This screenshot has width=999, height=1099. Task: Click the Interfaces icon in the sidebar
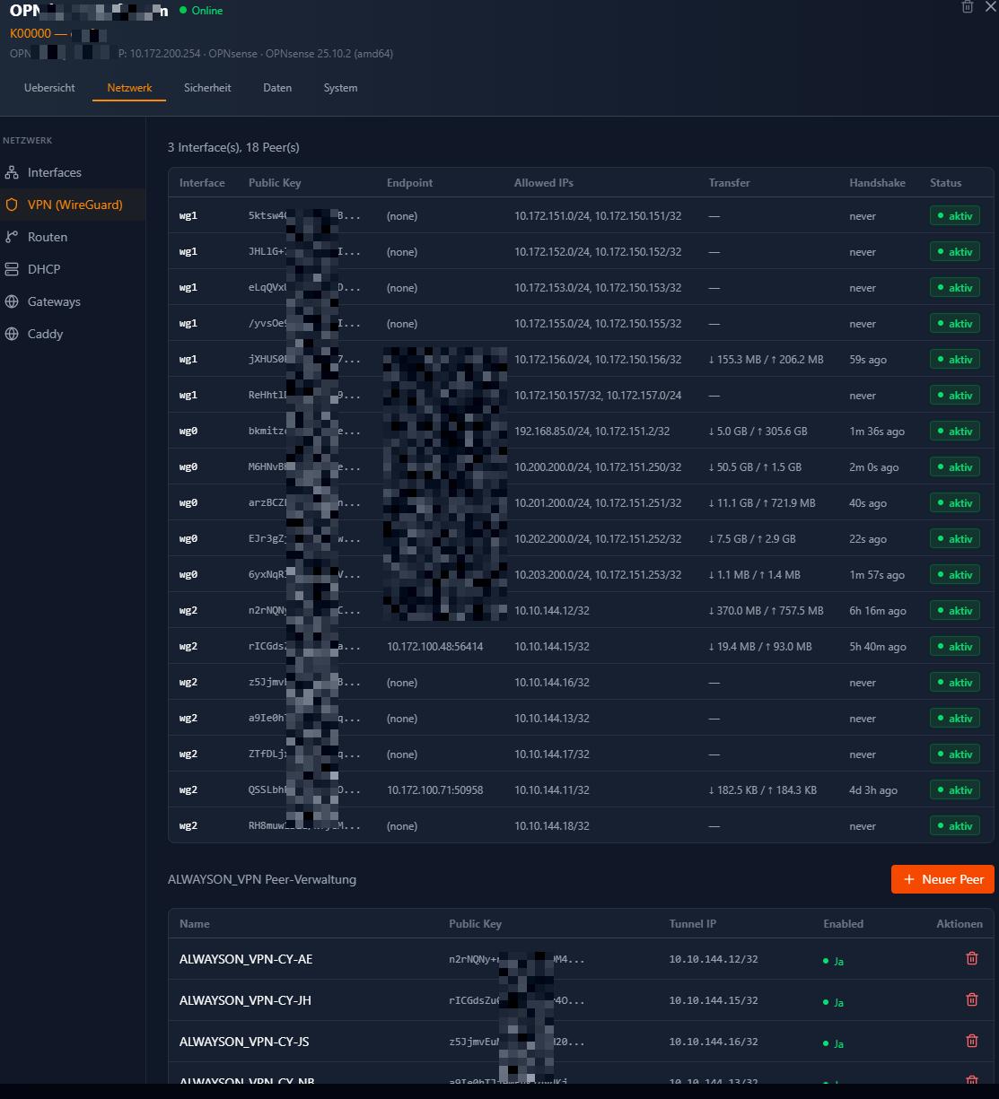(12, 172)
